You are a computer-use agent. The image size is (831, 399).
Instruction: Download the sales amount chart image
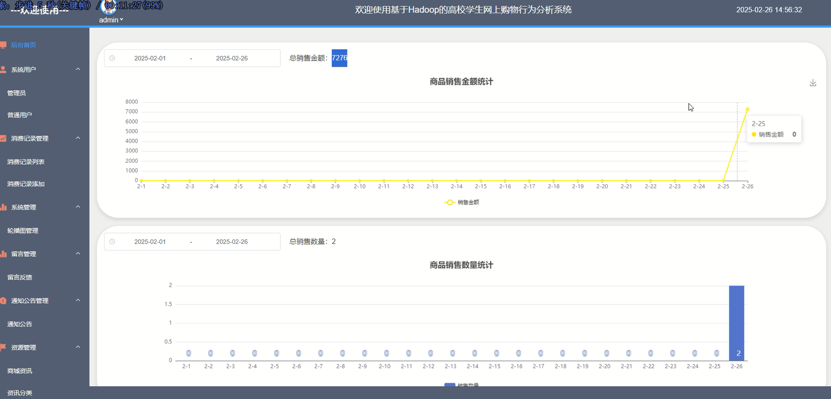click(813, 83)
